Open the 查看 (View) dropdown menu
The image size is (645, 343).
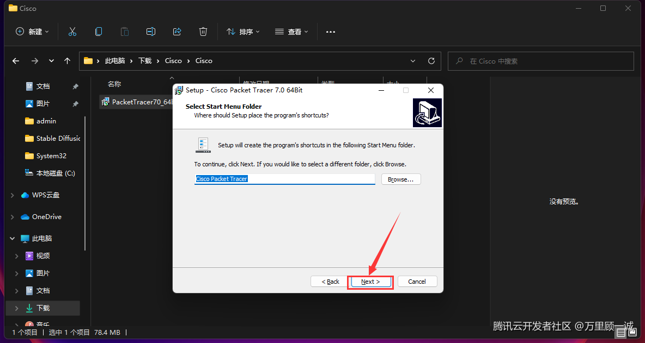(x=291, y=32)
